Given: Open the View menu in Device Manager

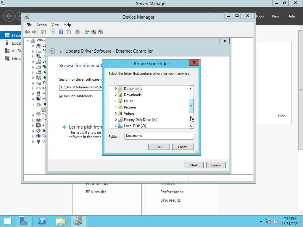Looking at the screenshot, I should [x=55, y=25].
